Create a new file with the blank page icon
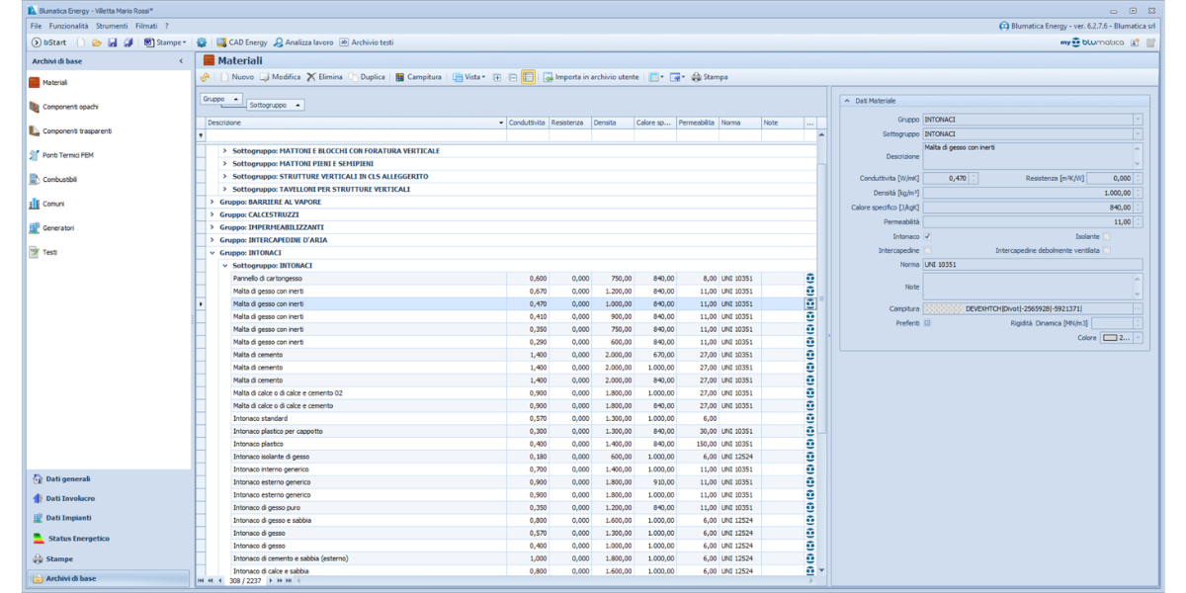1186x593 pixels. coord(82,42)
